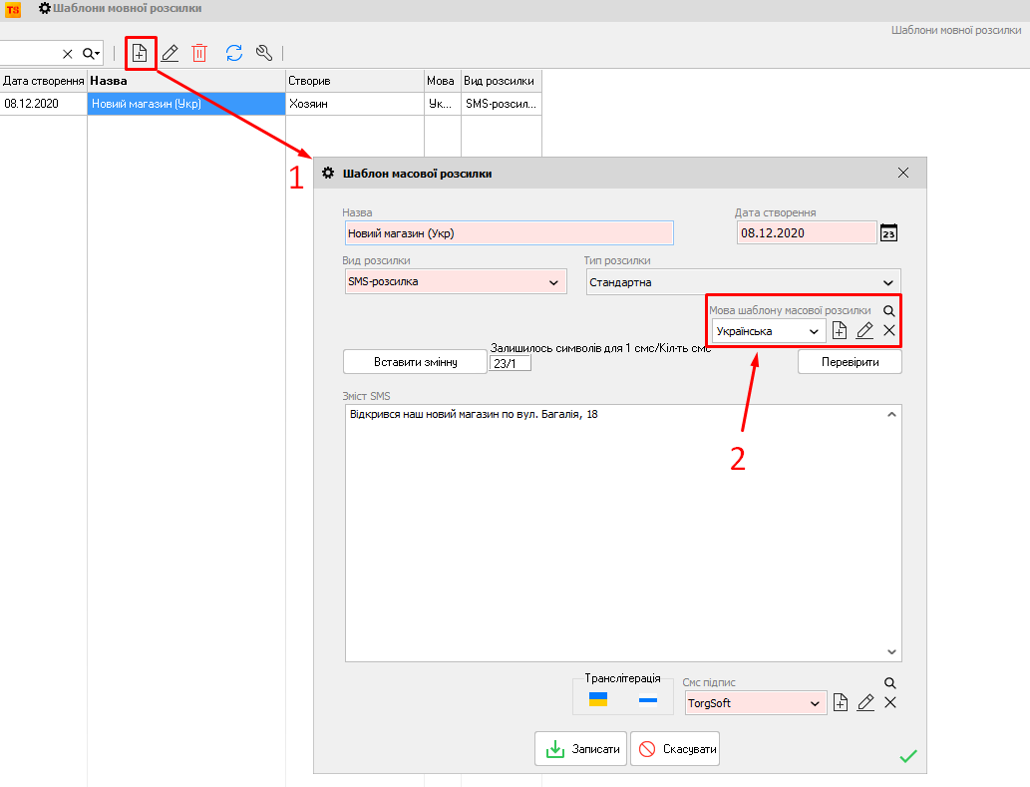Click the blue refresh arrows icon

click(234, 53)
